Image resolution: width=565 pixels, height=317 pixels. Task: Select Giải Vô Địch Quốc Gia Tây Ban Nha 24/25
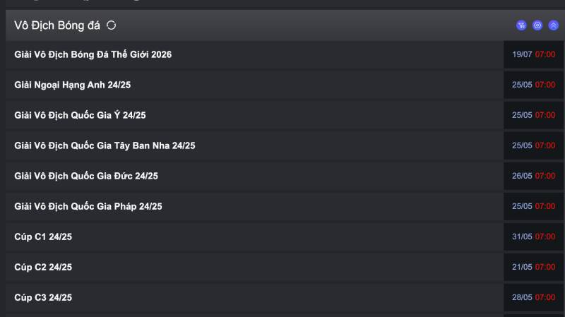(x=105, y=145)
